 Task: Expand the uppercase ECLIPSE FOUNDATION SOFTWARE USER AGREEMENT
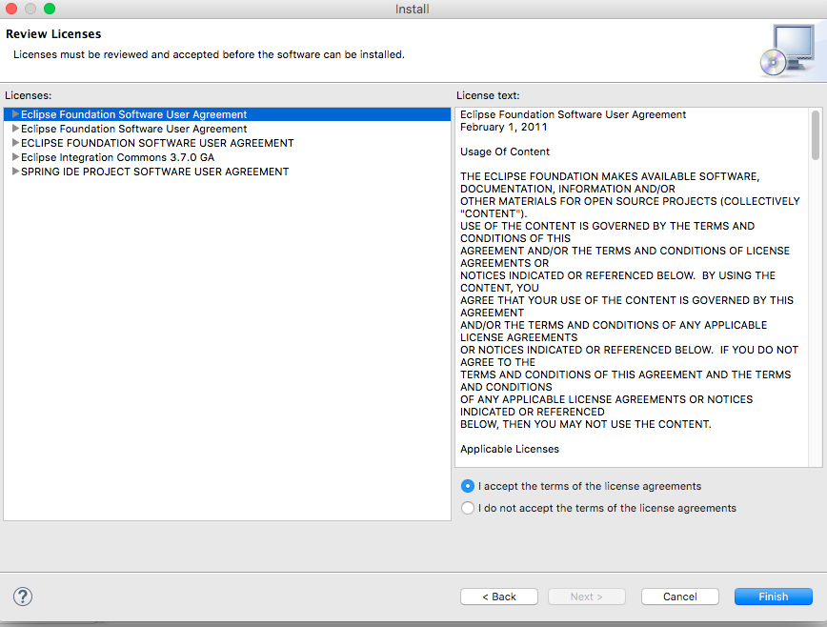pos(15,143)
